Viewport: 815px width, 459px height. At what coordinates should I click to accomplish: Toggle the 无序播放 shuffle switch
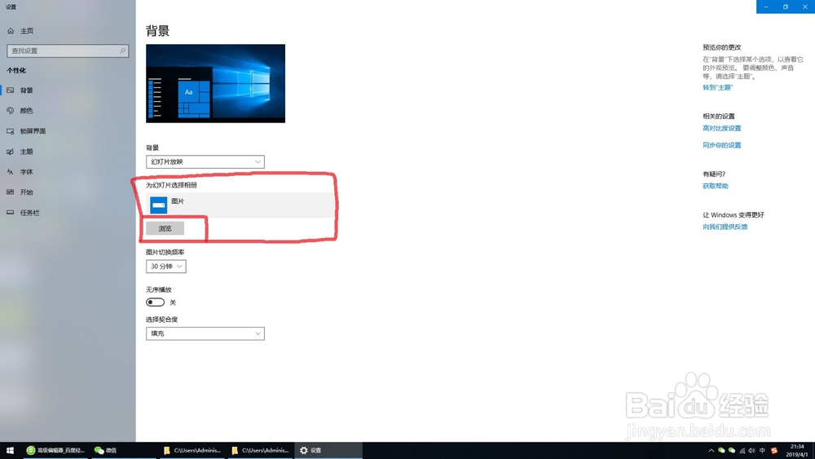[156, 302]
